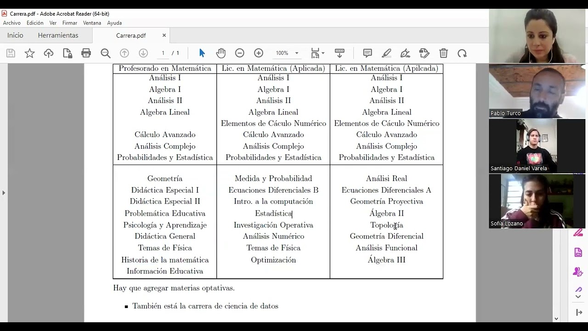Viewport: 588px width, 331px height.
Task: Edit the current page number field
Action: tap(163, 53)
